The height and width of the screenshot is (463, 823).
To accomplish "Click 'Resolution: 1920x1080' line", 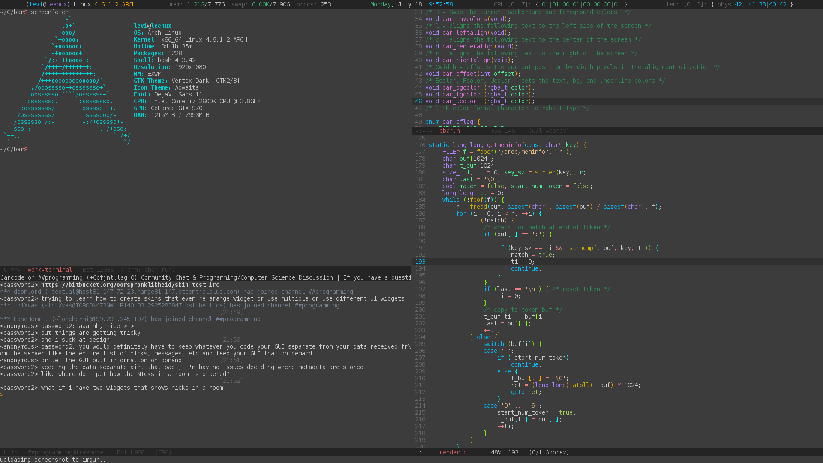I will click(x=170, y=67).
